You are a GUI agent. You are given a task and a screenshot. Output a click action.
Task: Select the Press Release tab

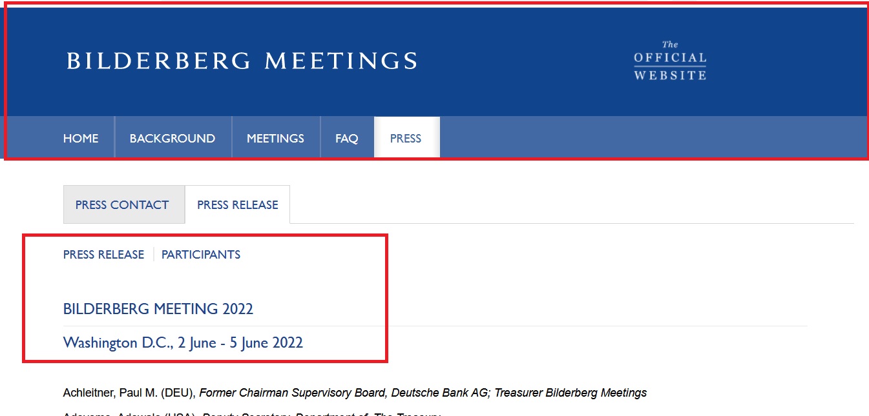pos(237,205)
